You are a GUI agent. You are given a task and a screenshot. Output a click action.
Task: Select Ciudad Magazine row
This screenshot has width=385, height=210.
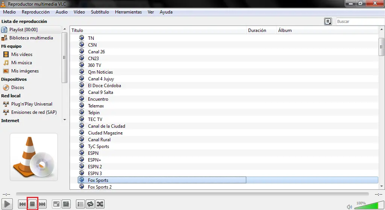pyautogui.click(x=228, y=133)
